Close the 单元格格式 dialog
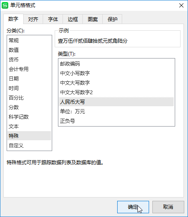 [x=181, y=5]
